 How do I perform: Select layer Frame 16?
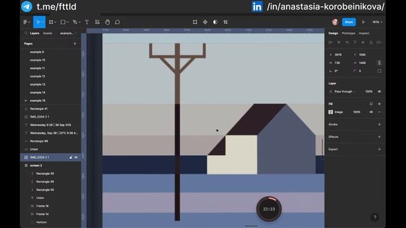tap(43, 206)
